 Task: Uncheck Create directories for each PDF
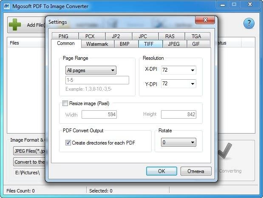pos(68,142)
